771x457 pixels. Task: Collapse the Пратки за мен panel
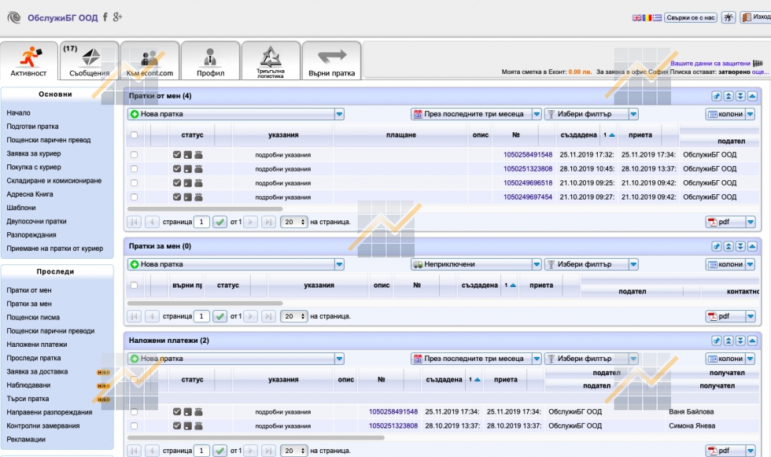coord(752,247)
